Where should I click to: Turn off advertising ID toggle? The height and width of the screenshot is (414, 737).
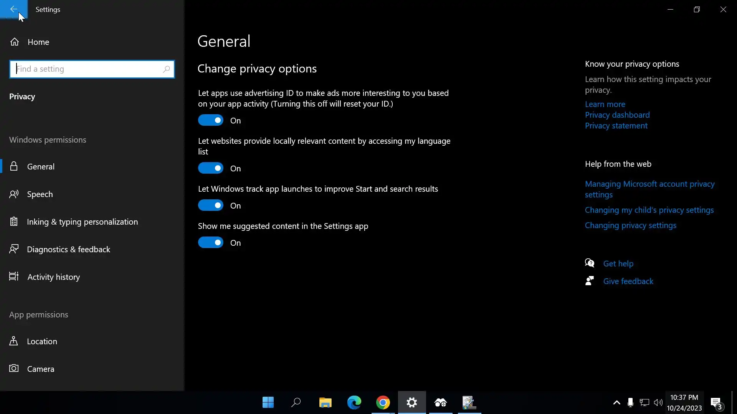(x=210, y=120)
